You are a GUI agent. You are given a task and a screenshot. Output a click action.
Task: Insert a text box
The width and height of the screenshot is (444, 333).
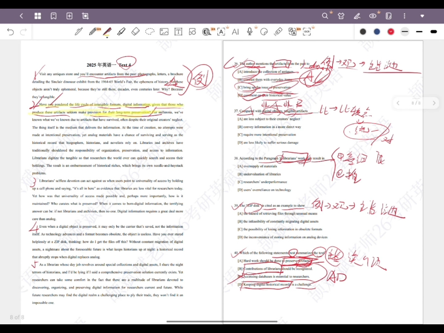click(178, 32)
